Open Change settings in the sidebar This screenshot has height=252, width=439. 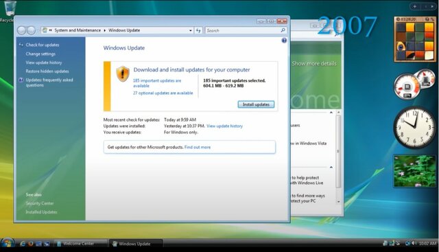click(40, 54)
